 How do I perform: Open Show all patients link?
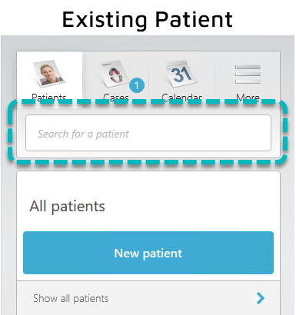click(x=71, y=298)
